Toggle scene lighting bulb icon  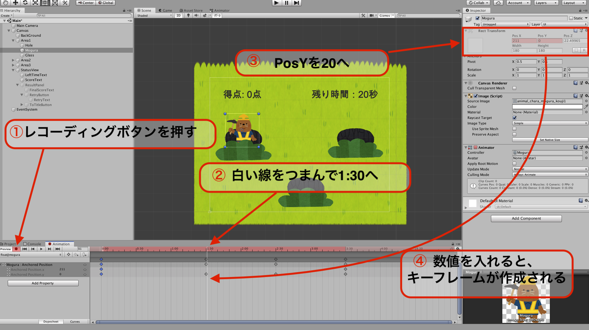(188, 15)
